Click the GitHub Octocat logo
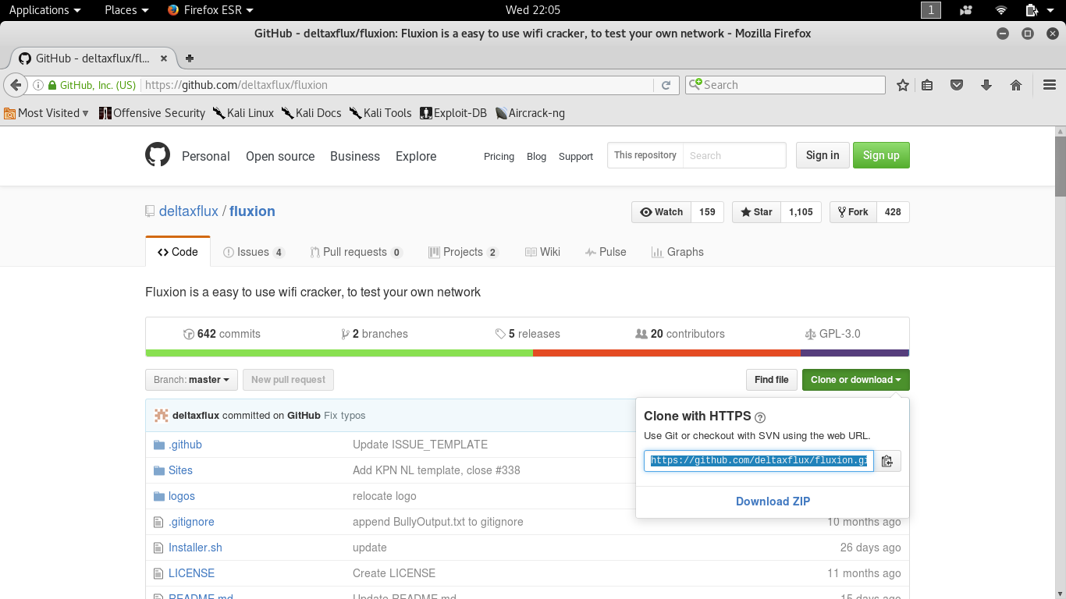 click(x=158, y=154)
